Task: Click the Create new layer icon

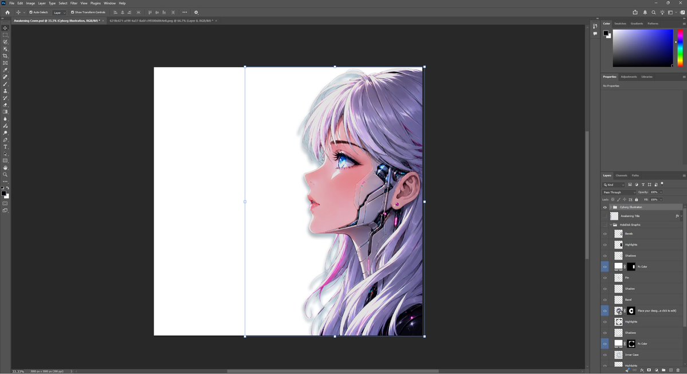Action: click(671, 370)
